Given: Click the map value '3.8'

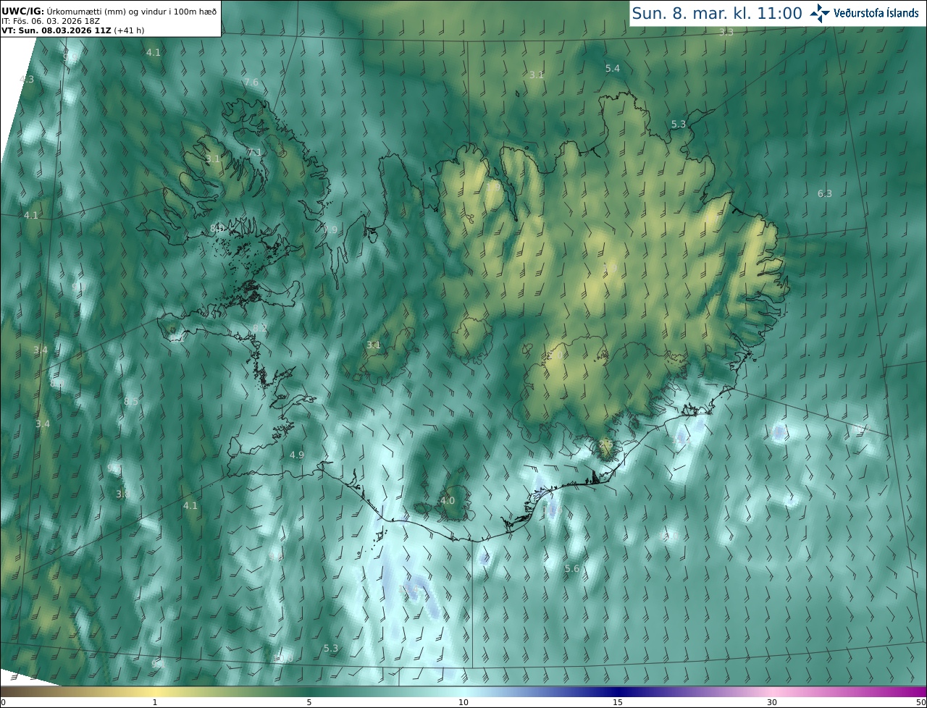Looking at the screenshot, I should point(123,494).
